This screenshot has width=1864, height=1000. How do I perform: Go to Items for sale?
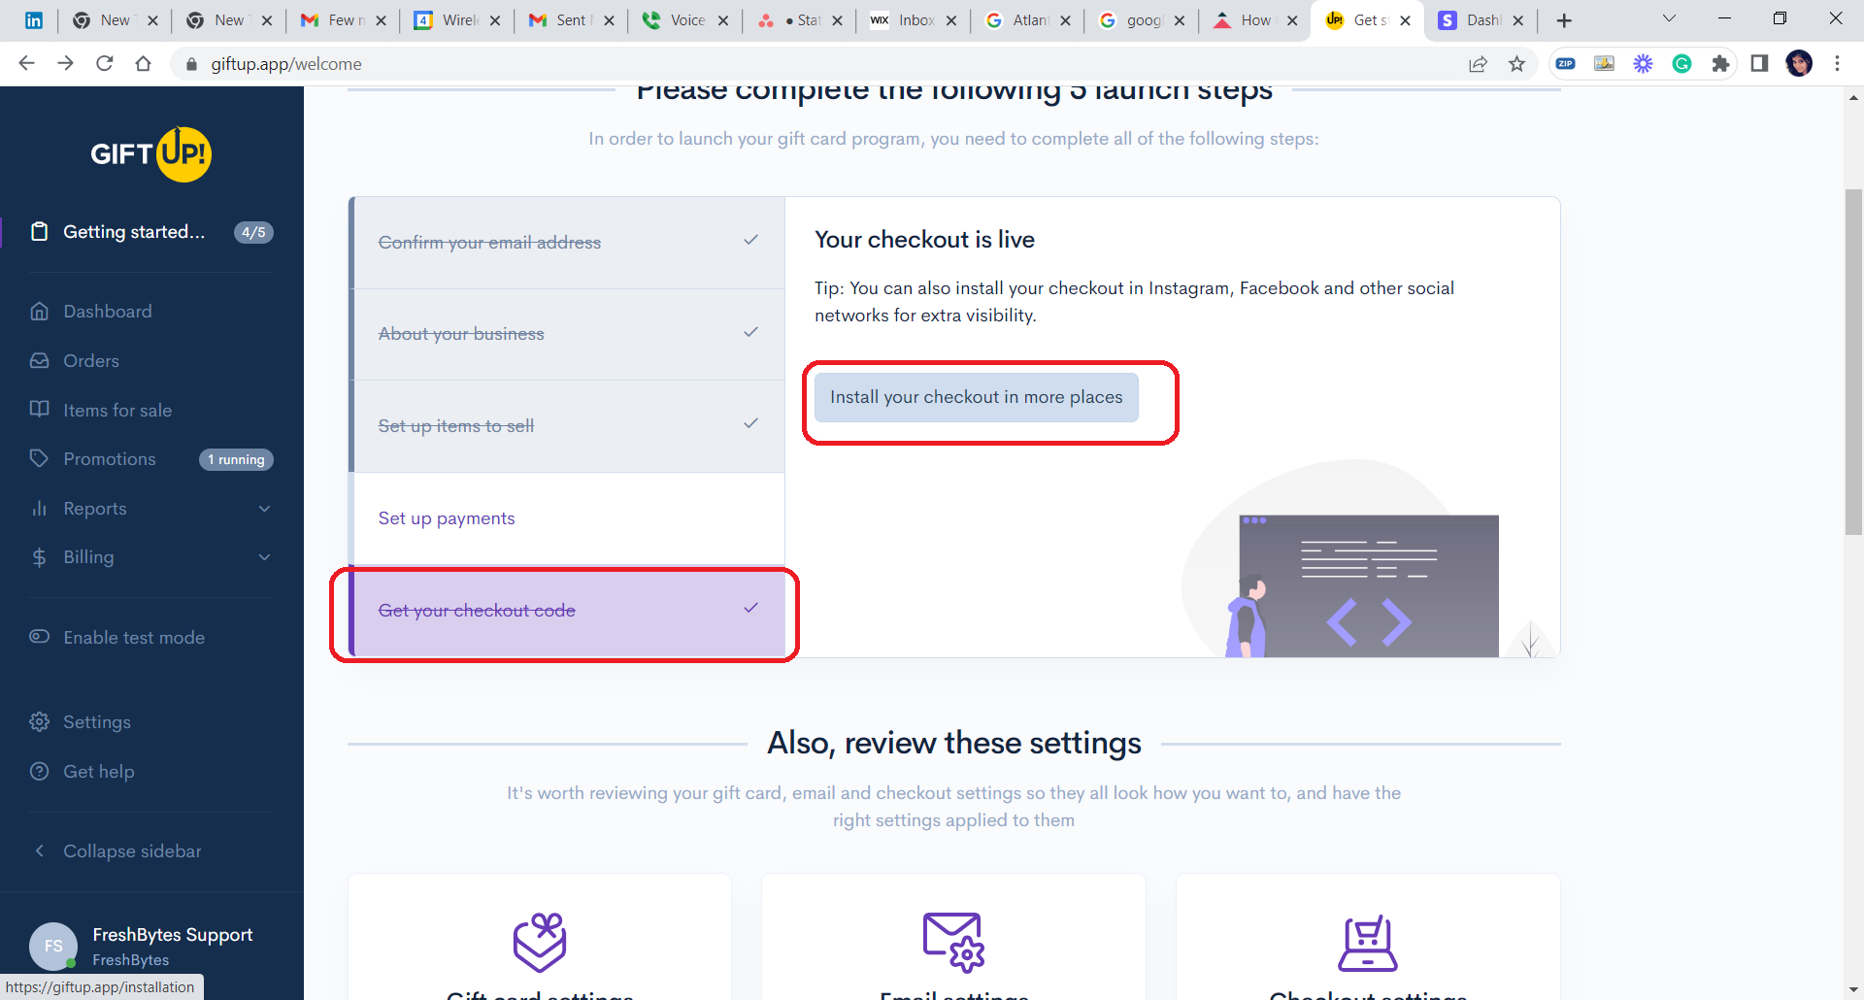116,411
